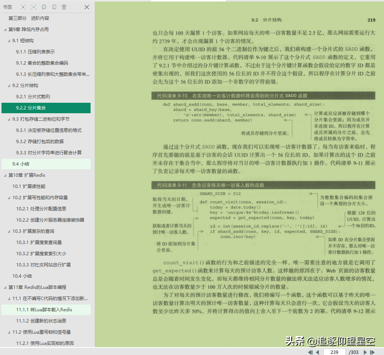384x355 pixels.
Task: Collapse all bookmarks icon
Action: pyautogui.click(x=34, y=7)
